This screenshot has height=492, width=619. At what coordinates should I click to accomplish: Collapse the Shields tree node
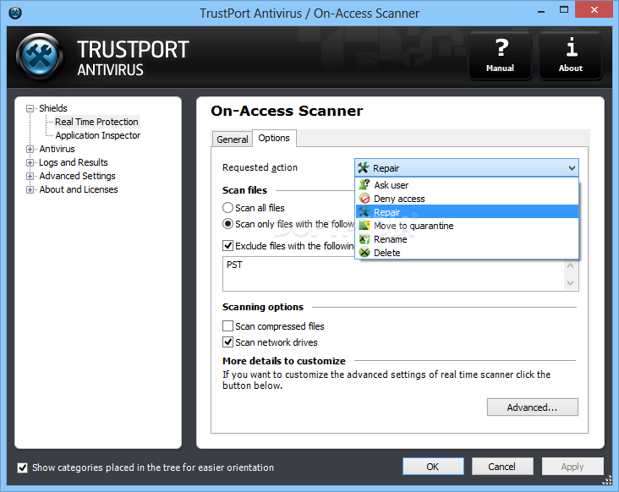tap(30, 108)
